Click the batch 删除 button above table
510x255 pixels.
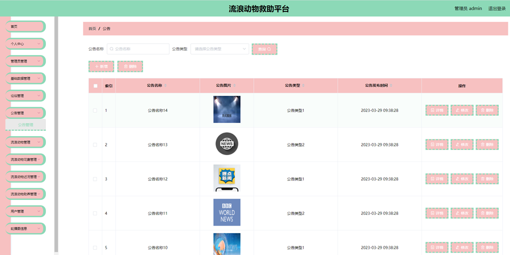tap(130, 67)
